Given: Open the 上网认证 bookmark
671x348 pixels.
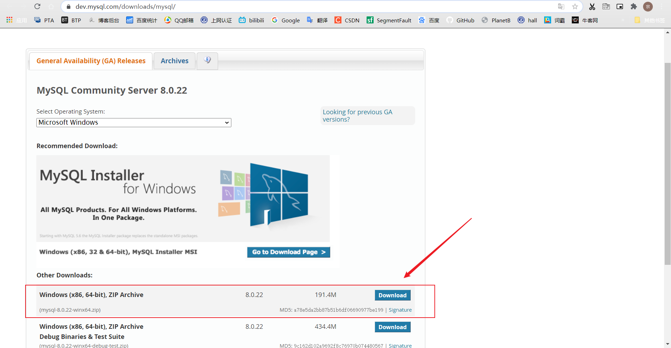Looking at the screenshot, I should 216,20.
